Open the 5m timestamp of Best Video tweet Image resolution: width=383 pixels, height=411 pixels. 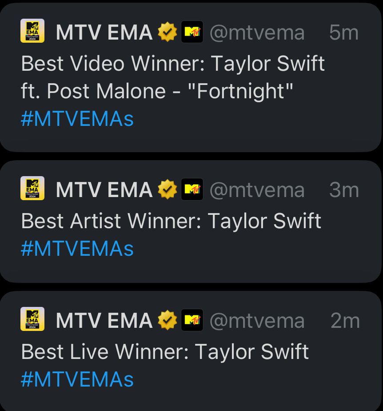[344, 32]
